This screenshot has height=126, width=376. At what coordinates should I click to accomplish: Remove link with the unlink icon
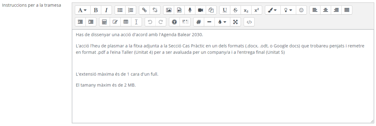tap(155, 10)
